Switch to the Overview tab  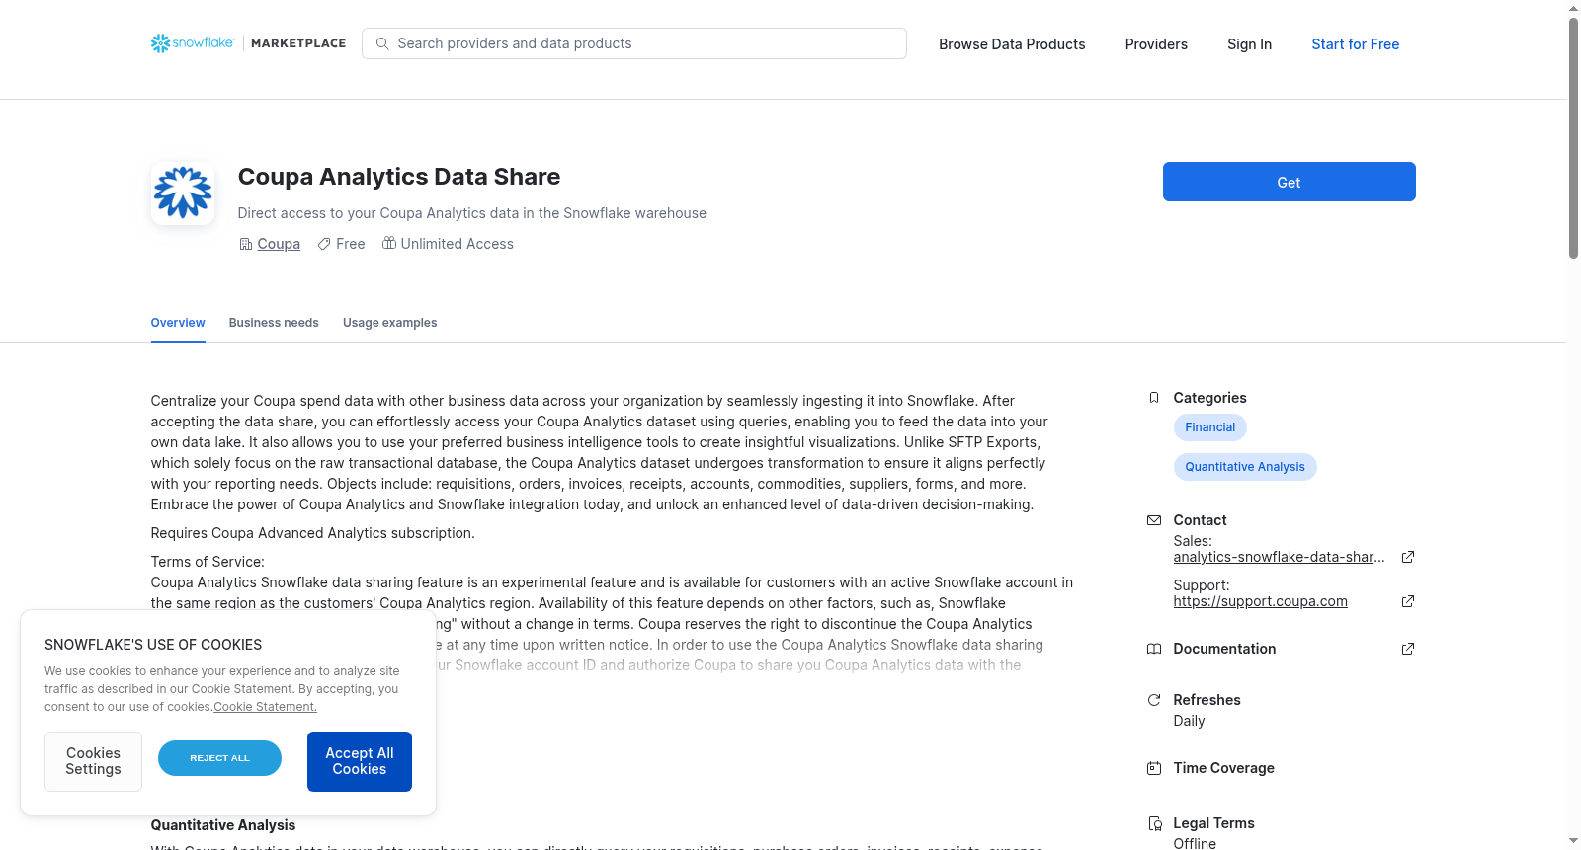tap(178, 323)
